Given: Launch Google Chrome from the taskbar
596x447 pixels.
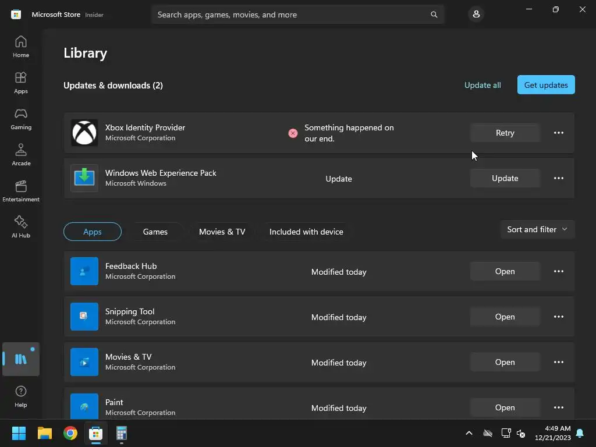Looking at the screenshot, I should click(x=70, y=433).
